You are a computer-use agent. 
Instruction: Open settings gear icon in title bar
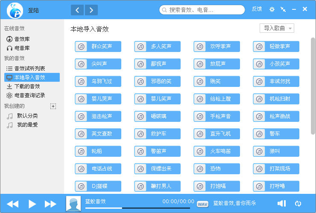[272, 9]
